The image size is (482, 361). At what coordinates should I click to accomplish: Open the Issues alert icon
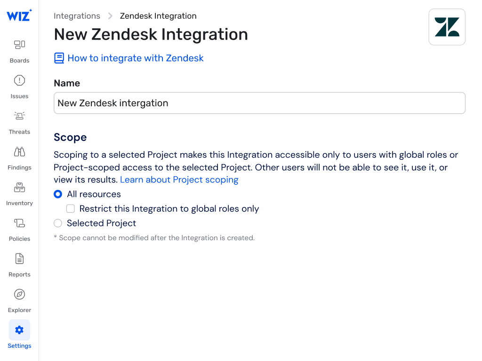point(19,80)
